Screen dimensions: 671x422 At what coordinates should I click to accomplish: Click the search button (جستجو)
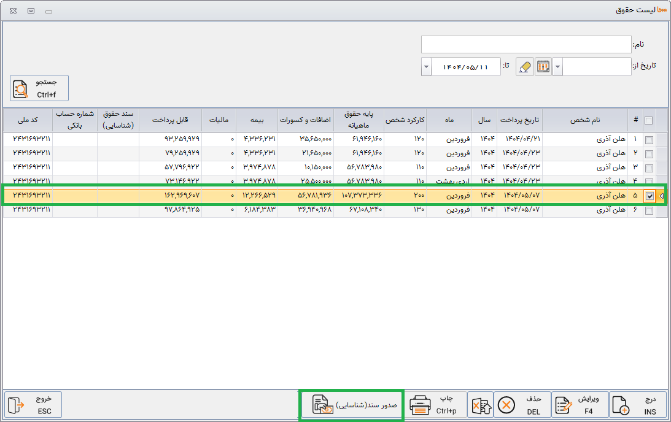pyautogui.click(x=39, y=88)
